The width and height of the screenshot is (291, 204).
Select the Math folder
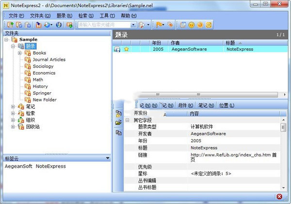(x=38, y=80)
